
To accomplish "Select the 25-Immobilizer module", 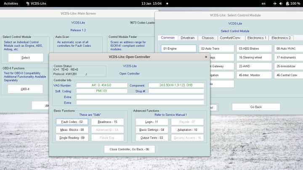I will coord(289,66).
